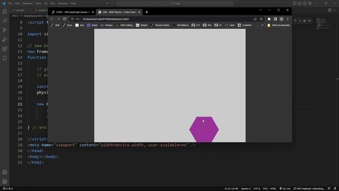
Task: Open the File menu in VS Code
Action: tap(10, 4)
